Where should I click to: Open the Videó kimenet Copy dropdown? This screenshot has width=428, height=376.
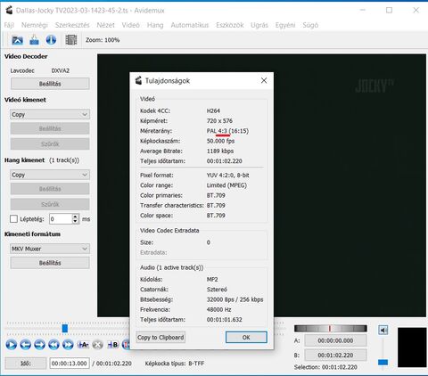(x=50, y=114)
